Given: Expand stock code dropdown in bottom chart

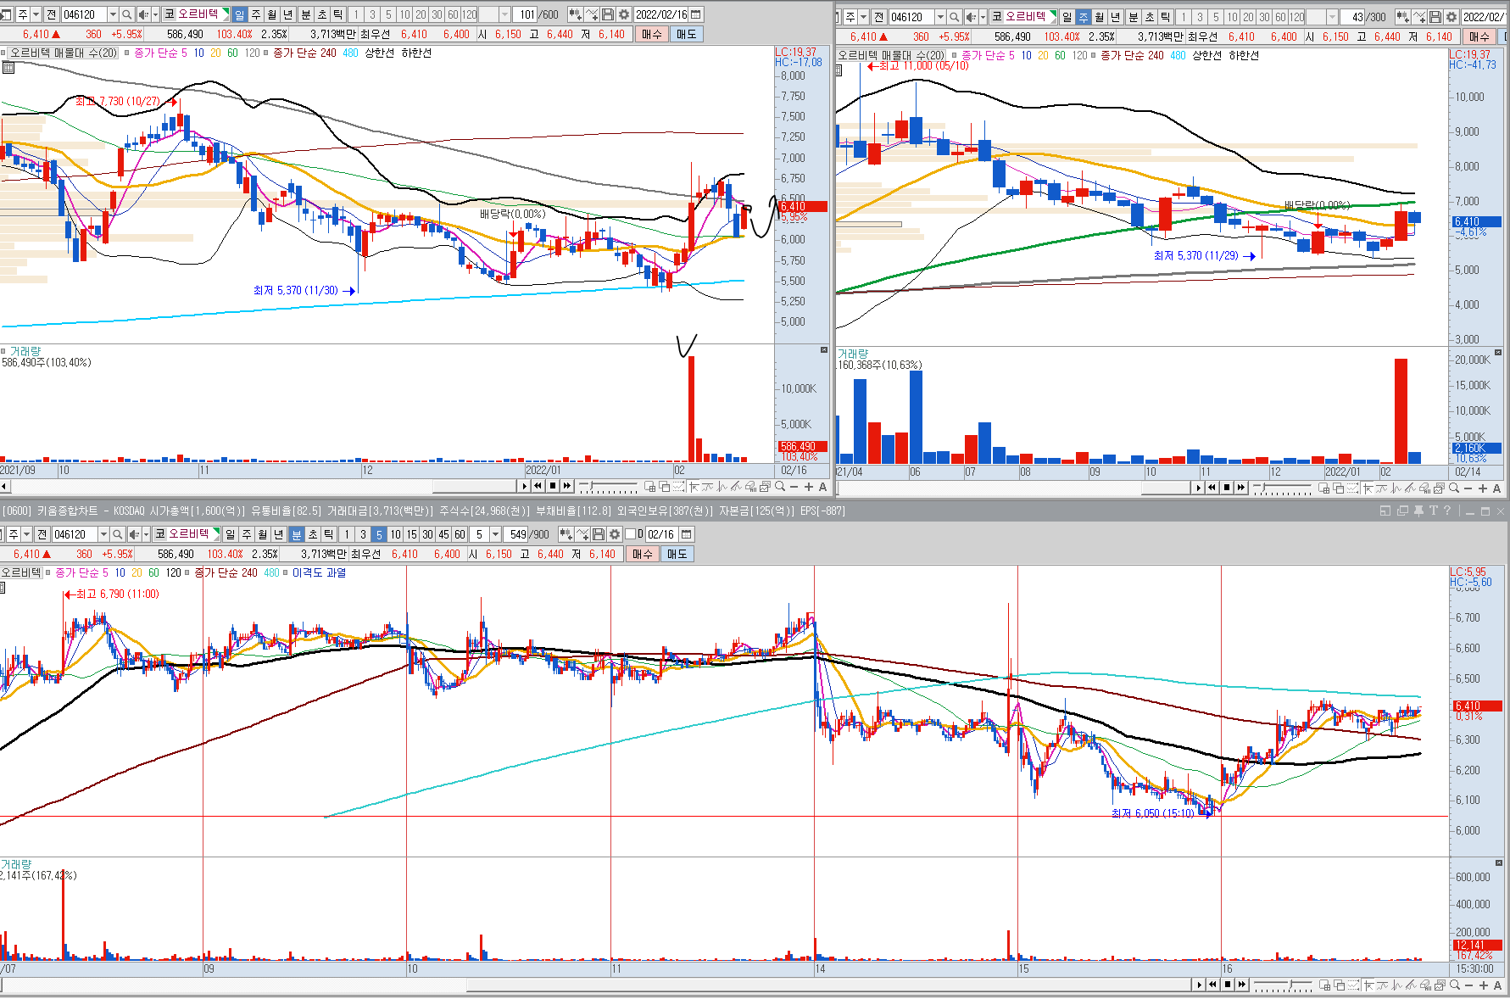Looking at the screenshot, I should coord(103,534).
